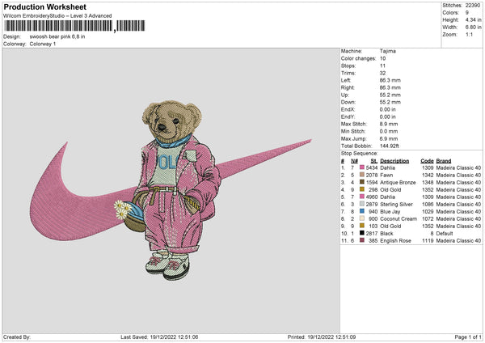Screen dimensions: 485x343
Task: Select the Left value "86.3 mm"
Action: coord(390,80)
